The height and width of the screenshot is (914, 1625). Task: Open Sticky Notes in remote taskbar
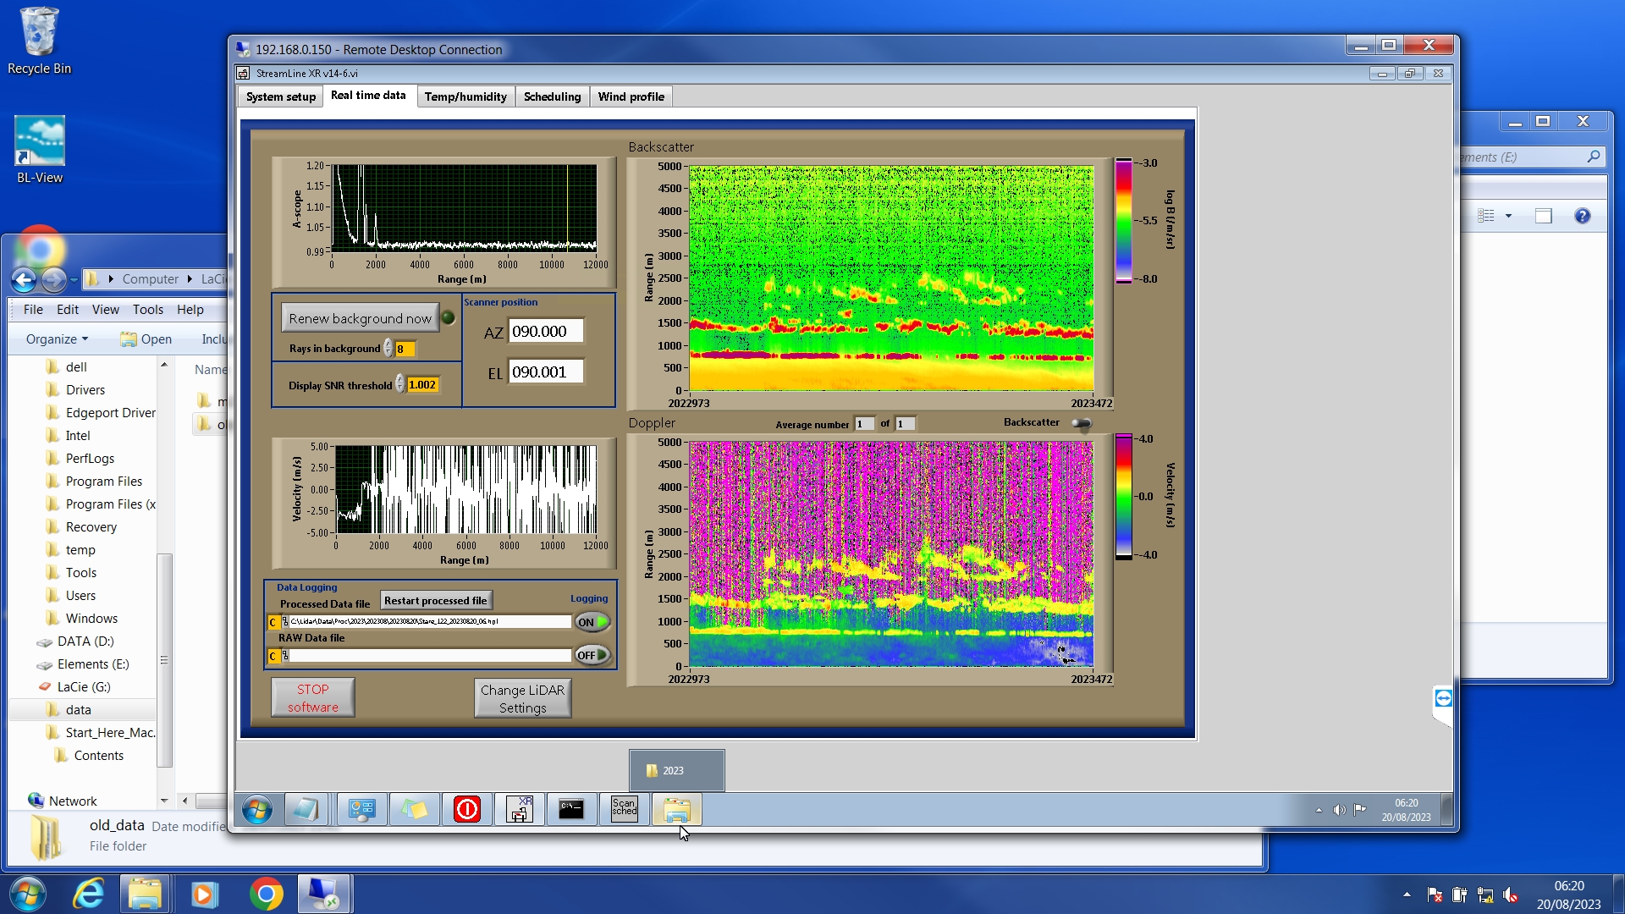(414, 809)
